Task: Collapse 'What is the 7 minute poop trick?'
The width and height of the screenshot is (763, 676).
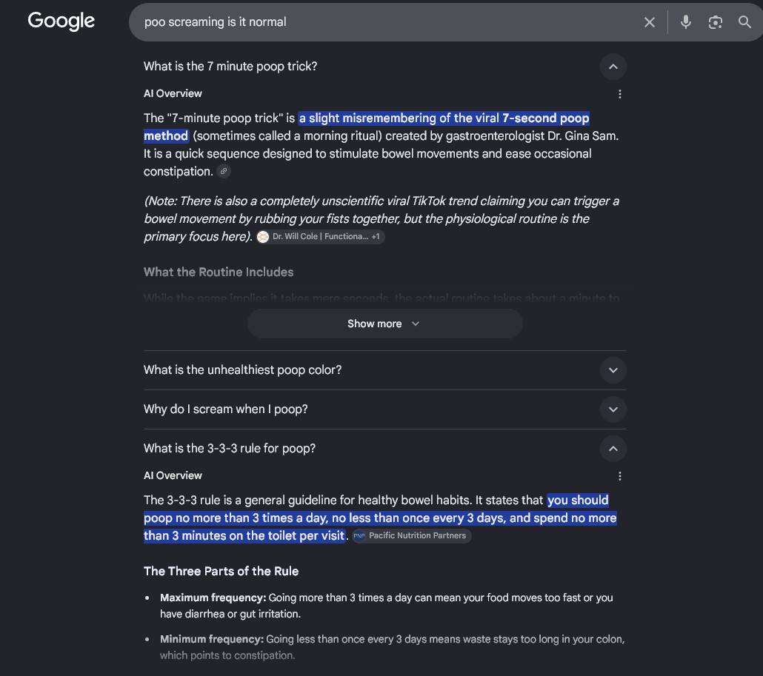Action: [x=613, y=67]
